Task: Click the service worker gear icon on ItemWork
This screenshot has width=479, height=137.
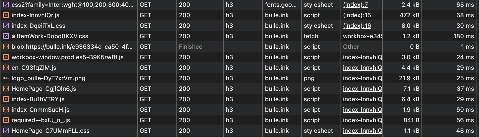Action: pyautogui.click(x=13, y=36)
